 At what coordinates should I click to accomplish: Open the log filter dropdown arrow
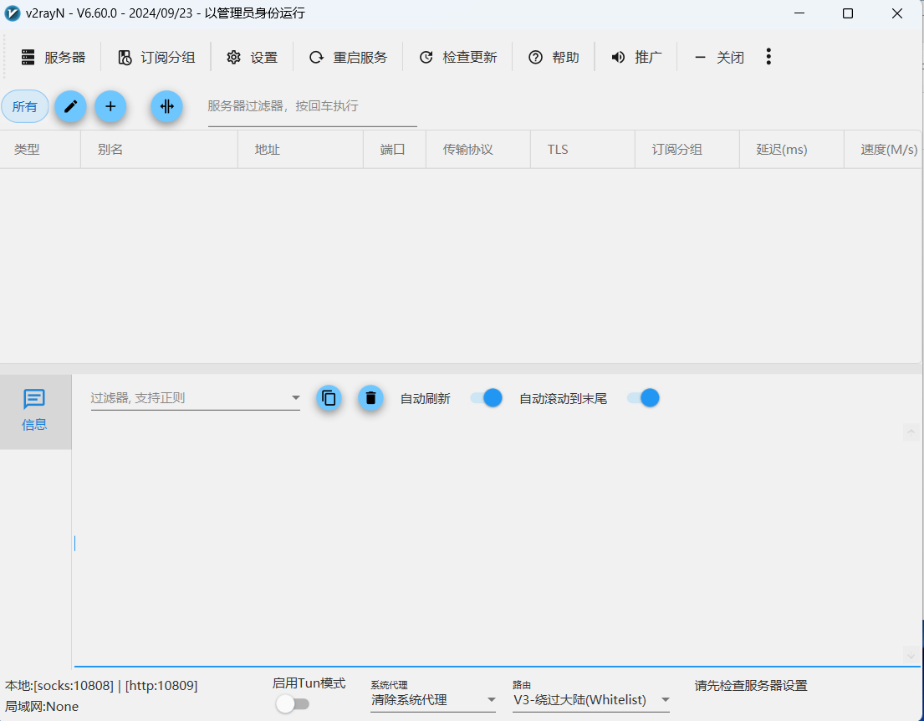[x=295, y=398]
